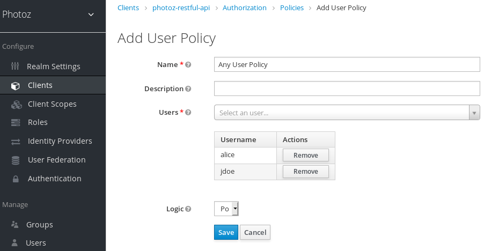The height and width of the screenshot is (251, 484).
Task: Click the Identity Providers arrows icon
Action: tap(16, 142)
